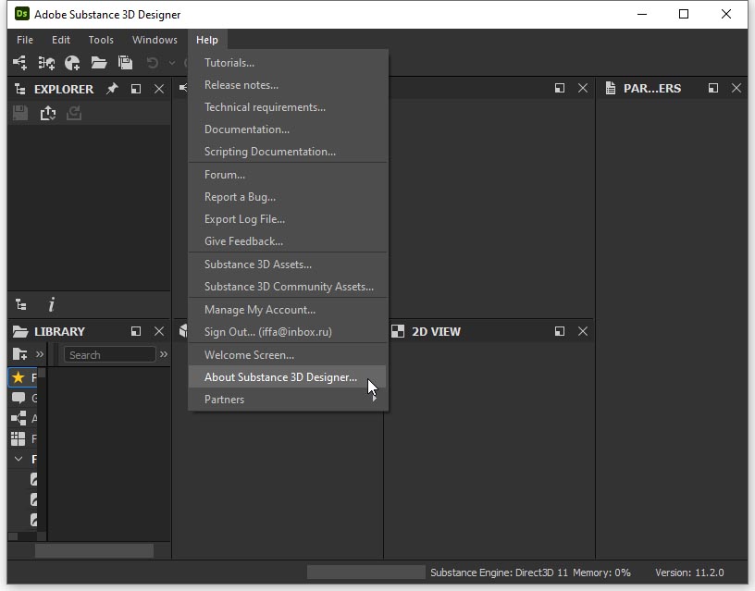
Task: Click the Library horizontal scrollbar
Action: coord(94,550)
